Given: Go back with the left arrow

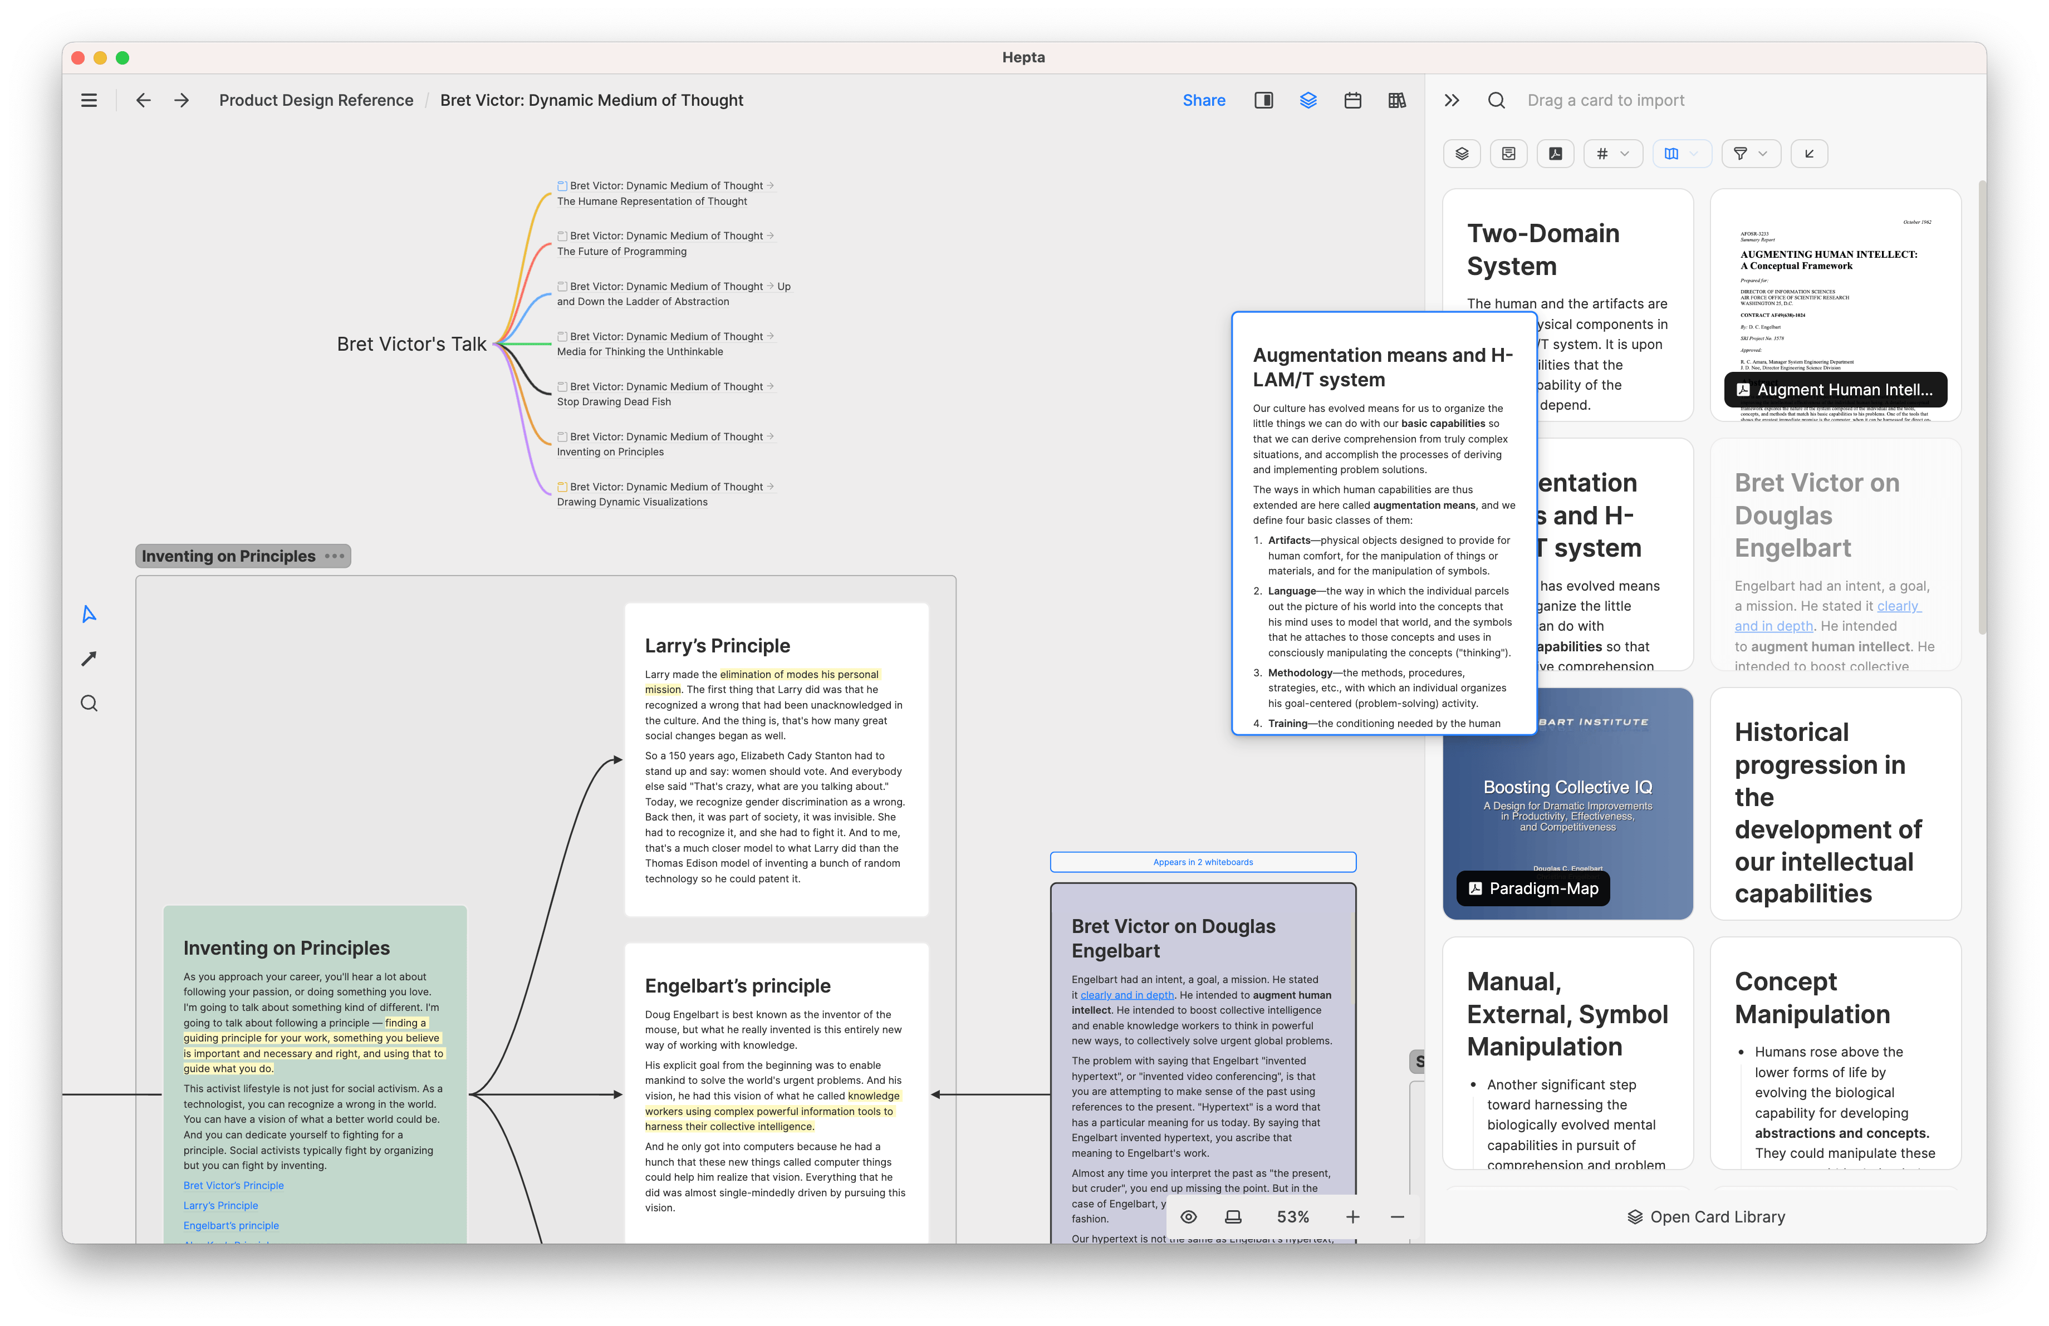Looking at the screenshot, I should 144,100.
